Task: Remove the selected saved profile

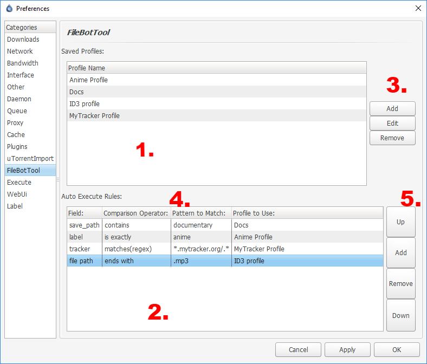Action: (x=392, y=138)
